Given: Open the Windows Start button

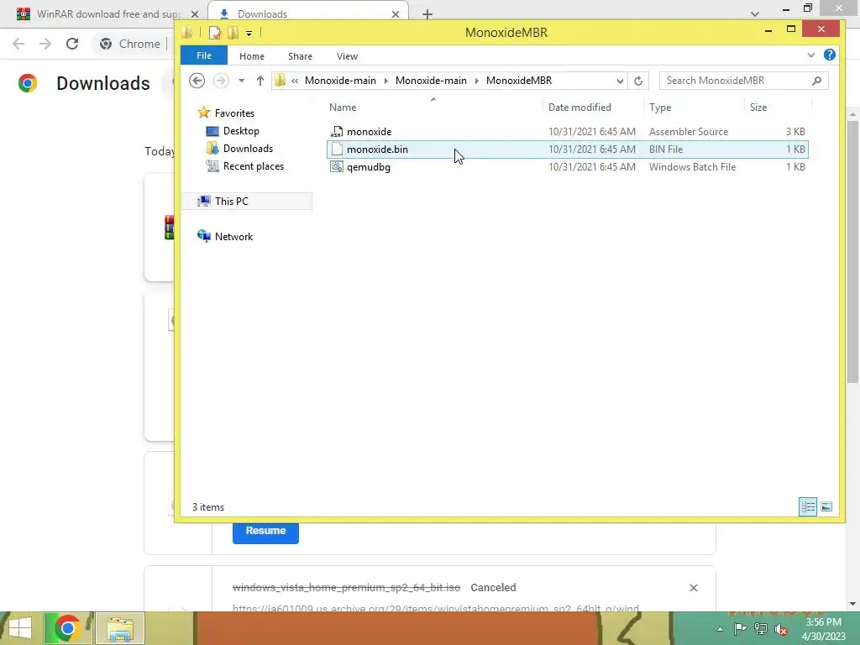Looking at the screenshot, I should tap(20, 628).
